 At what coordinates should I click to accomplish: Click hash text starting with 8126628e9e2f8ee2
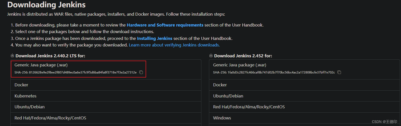tap(83, 72)
